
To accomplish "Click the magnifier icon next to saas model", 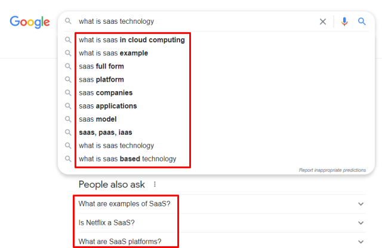I will (68, 119).
